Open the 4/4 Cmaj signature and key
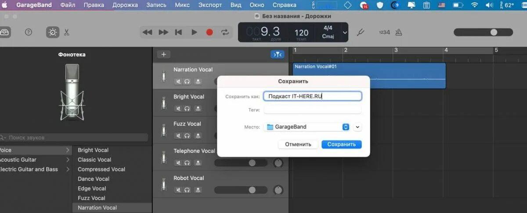 point(328,32)
